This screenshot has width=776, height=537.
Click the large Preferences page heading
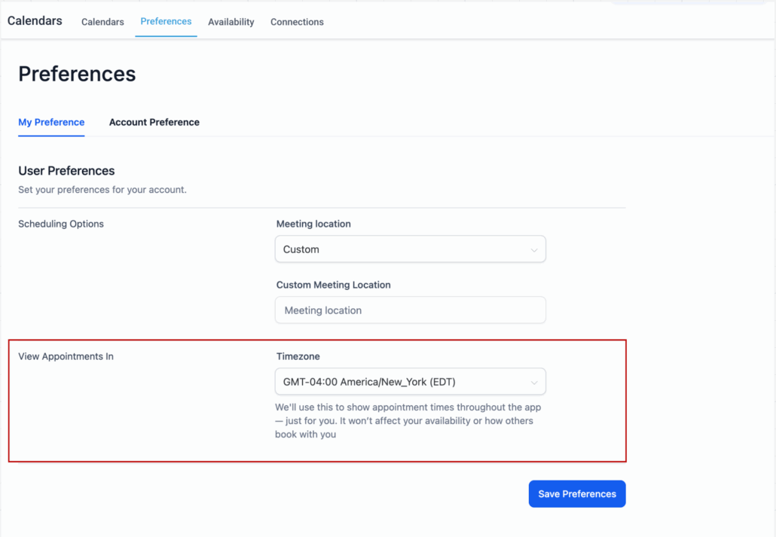77,74
